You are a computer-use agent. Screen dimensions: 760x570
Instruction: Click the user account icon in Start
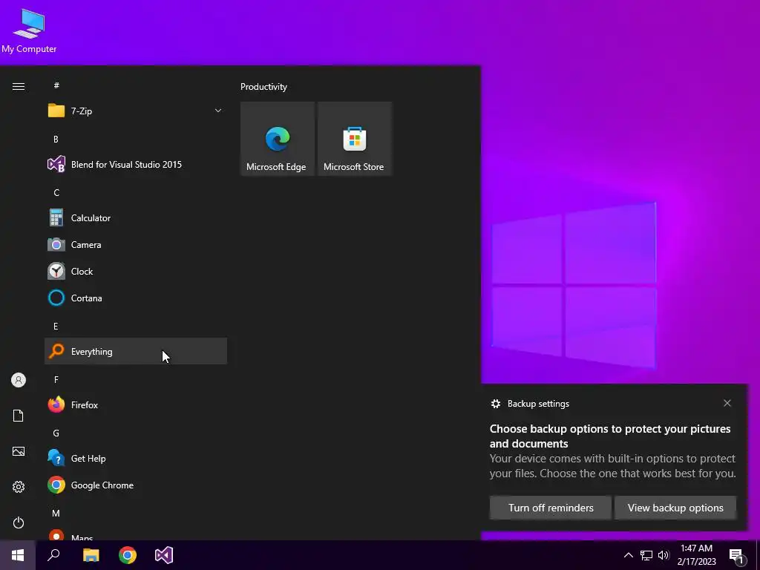pyautogui.click(x=19, y=380)
